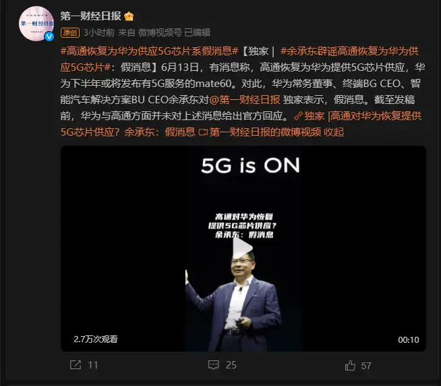Open 第一财经日报 profile avatar

(x=36, y=24)
